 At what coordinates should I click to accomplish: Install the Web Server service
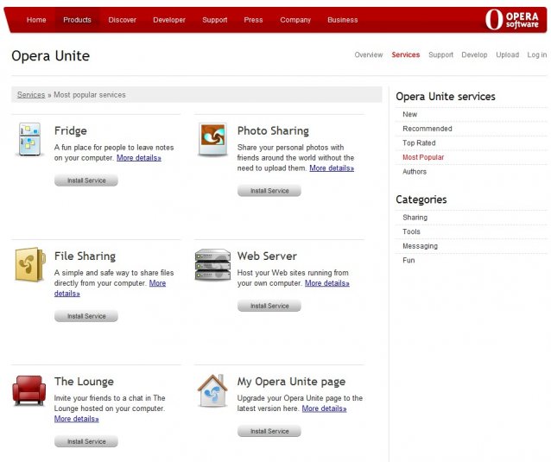[x=269, y=306]
